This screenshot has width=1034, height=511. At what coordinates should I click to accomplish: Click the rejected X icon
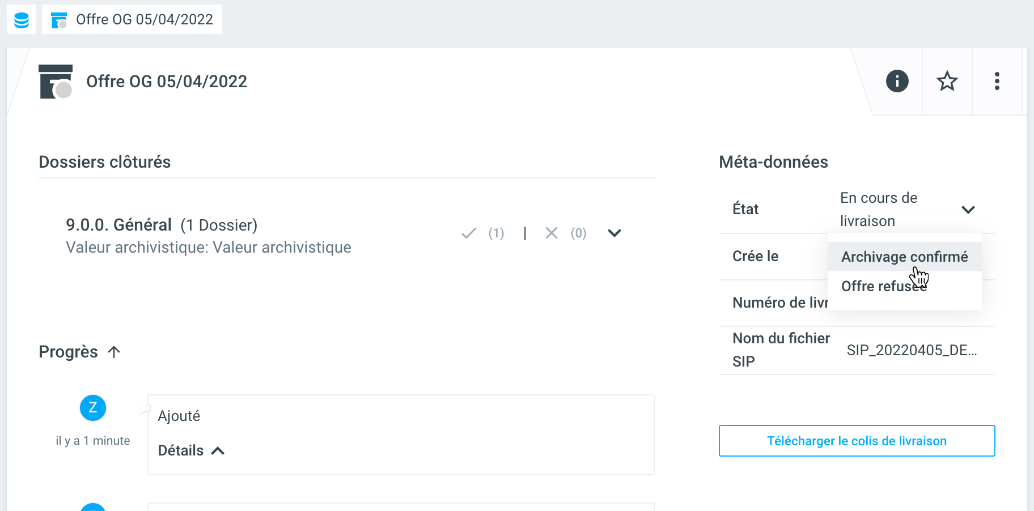[x=551, y=233]
